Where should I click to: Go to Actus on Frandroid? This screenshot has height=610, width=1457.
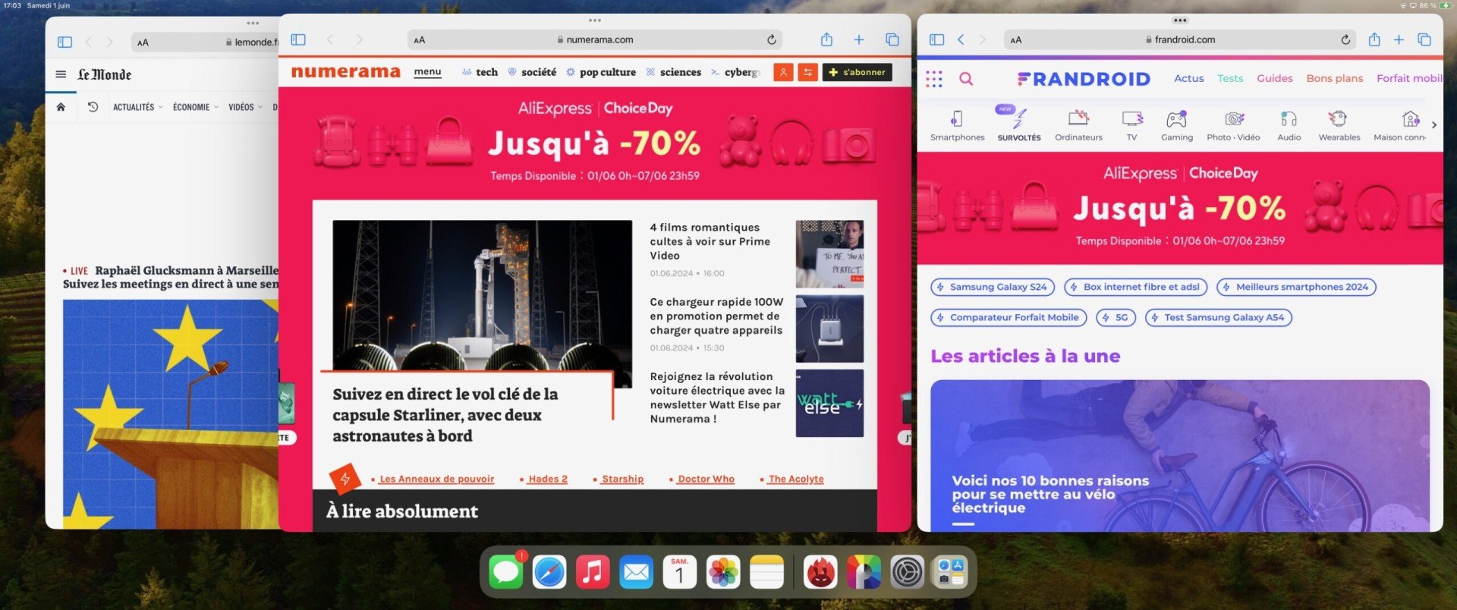pyautogui.click(x=1188, y=78)
